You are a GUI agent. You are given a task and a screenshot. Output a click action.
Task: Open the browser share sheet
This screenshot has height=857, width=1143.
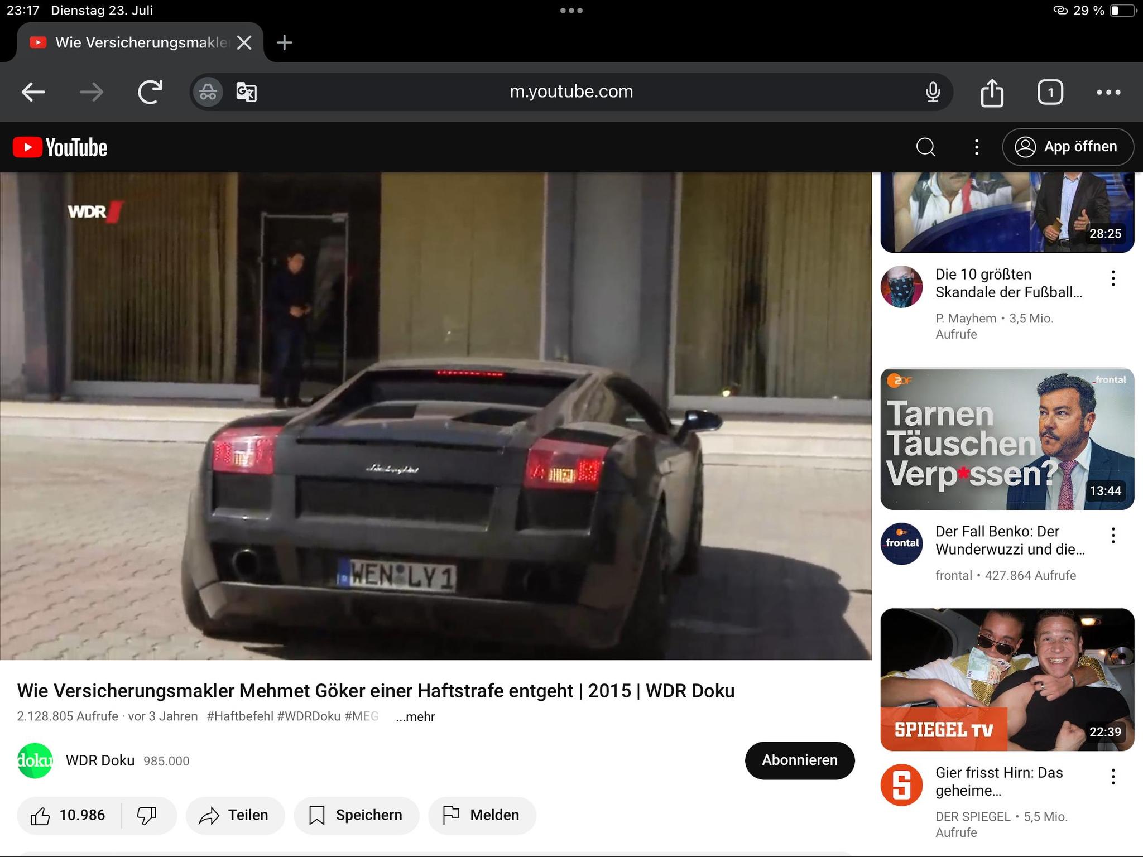tap(992, 92)
